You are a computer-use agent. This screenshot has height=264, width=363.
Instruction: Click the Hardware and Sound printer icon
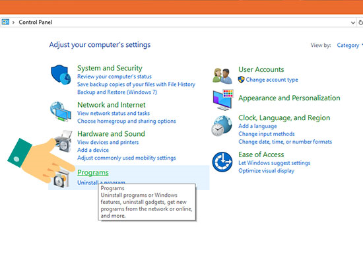(x=63, y=141)
